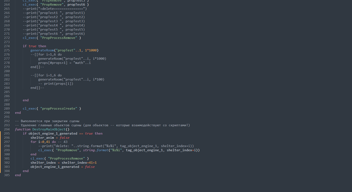Click "-- print(props[i])" comment
The image size is (352, 192).
pyautogui.click(x=56, y=84)
